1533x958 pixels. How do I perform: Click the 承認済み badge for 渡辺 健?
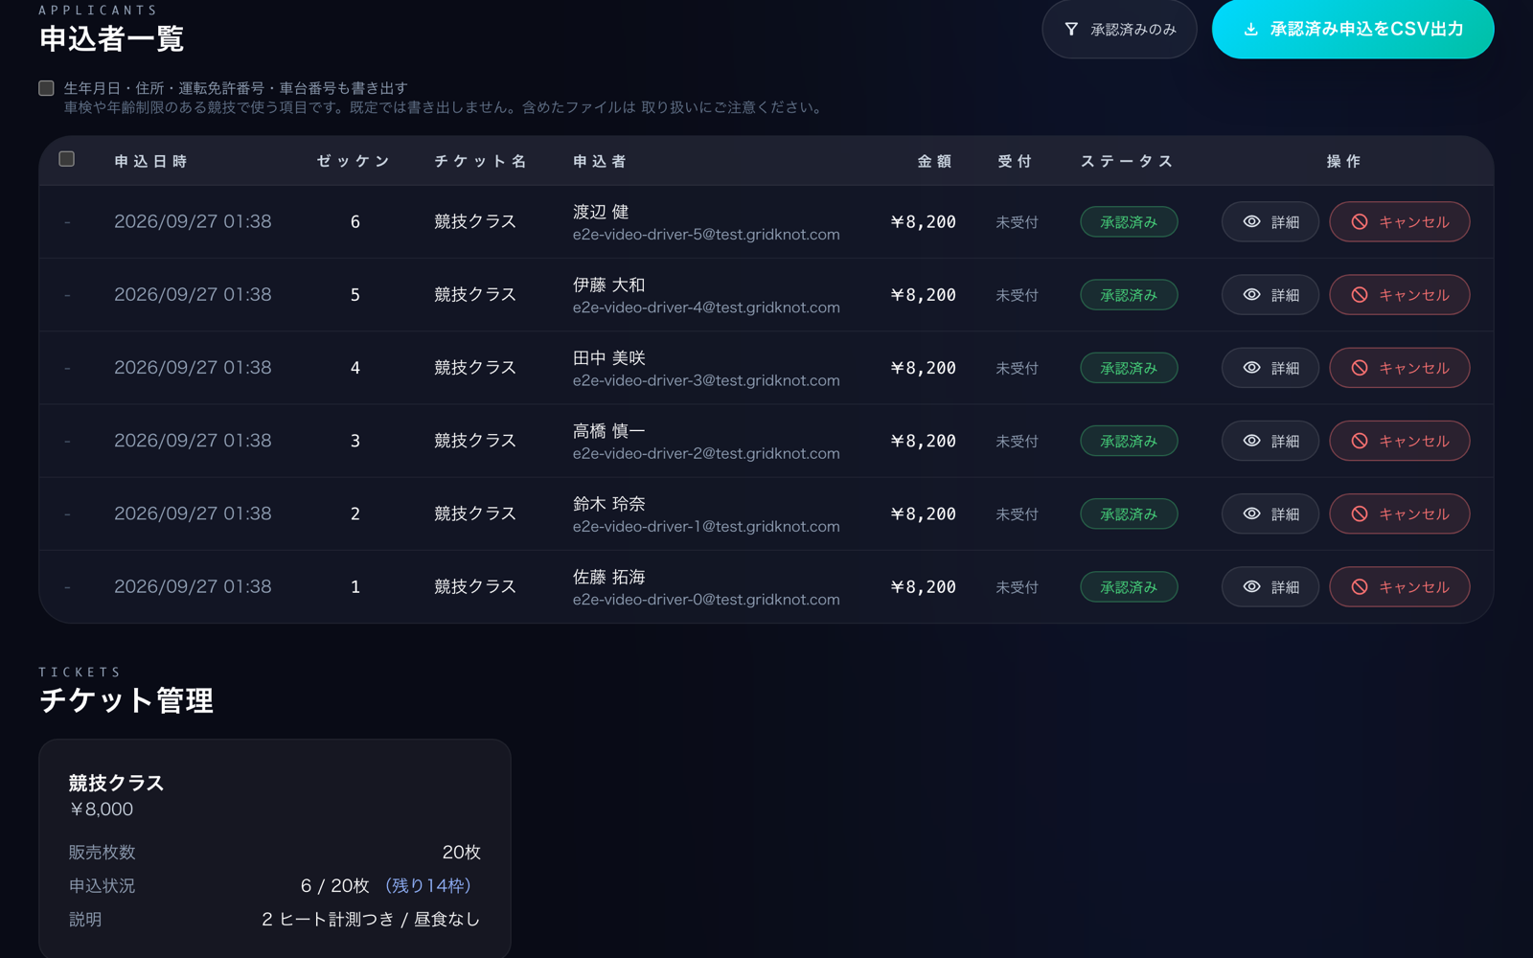[x=1129, y=221]
